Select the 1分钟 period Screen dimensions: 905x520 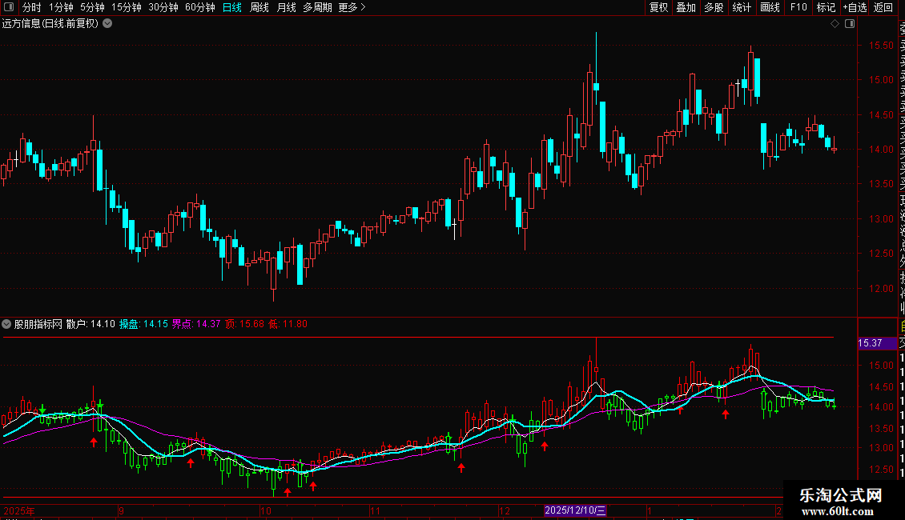[61, 7]
